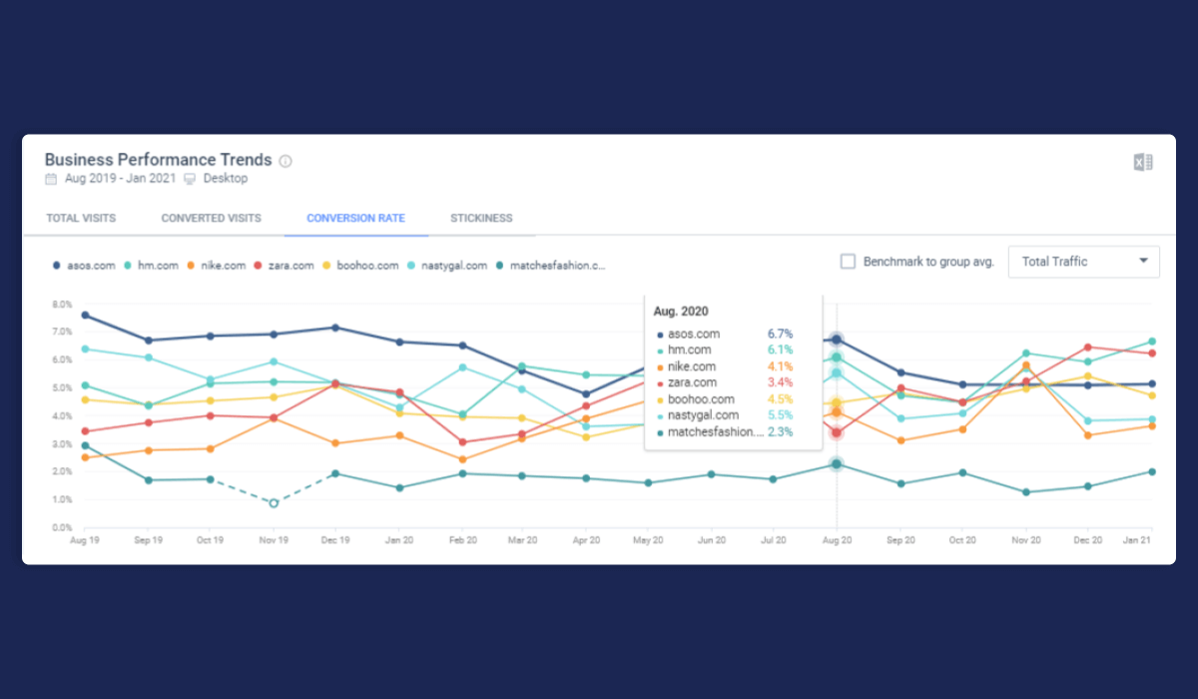Open the Total Traffic dropdown

click(x=1083, y=261)
